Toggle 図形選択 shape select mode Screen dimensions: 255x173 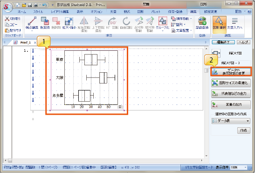click(219, 24)
